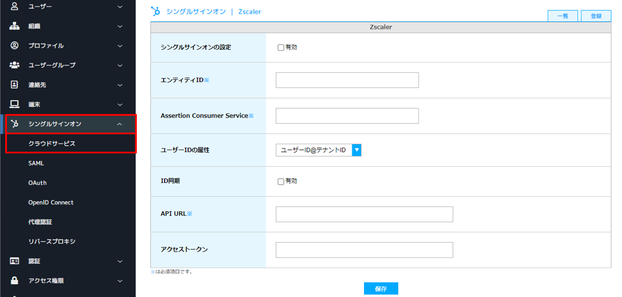The width and height of the screenshot is (622, 297).
Task: Expand the ユーザーグループ menu chevron
Action: [120, 65]
